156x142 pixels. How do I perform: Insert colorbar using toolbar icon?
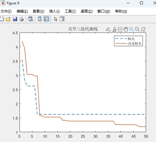coord(40,19)
